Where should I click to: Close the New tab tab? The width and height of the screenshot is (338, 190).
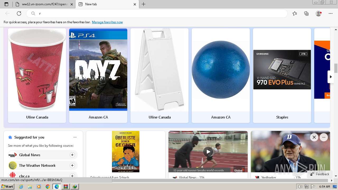coord(135,4)
